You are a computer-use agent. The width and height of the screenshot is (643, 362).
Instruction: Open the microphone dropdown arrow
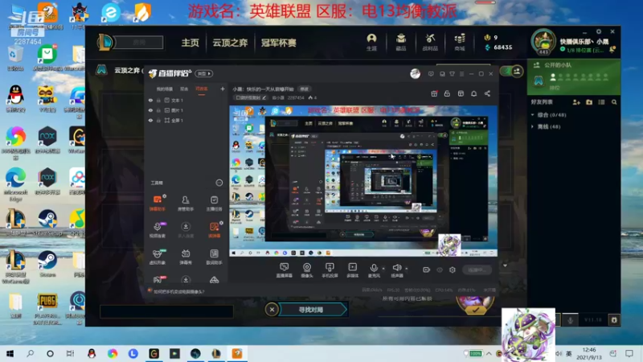pyautogui.click(x=383, y=269)
